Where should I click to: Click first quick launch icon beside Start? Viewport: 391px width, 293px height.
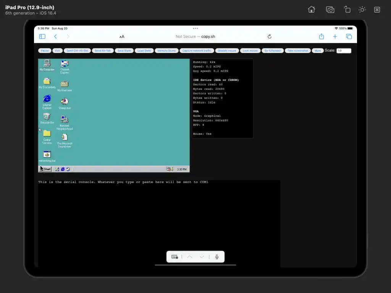pyautogui.click(x=57, y=169)
